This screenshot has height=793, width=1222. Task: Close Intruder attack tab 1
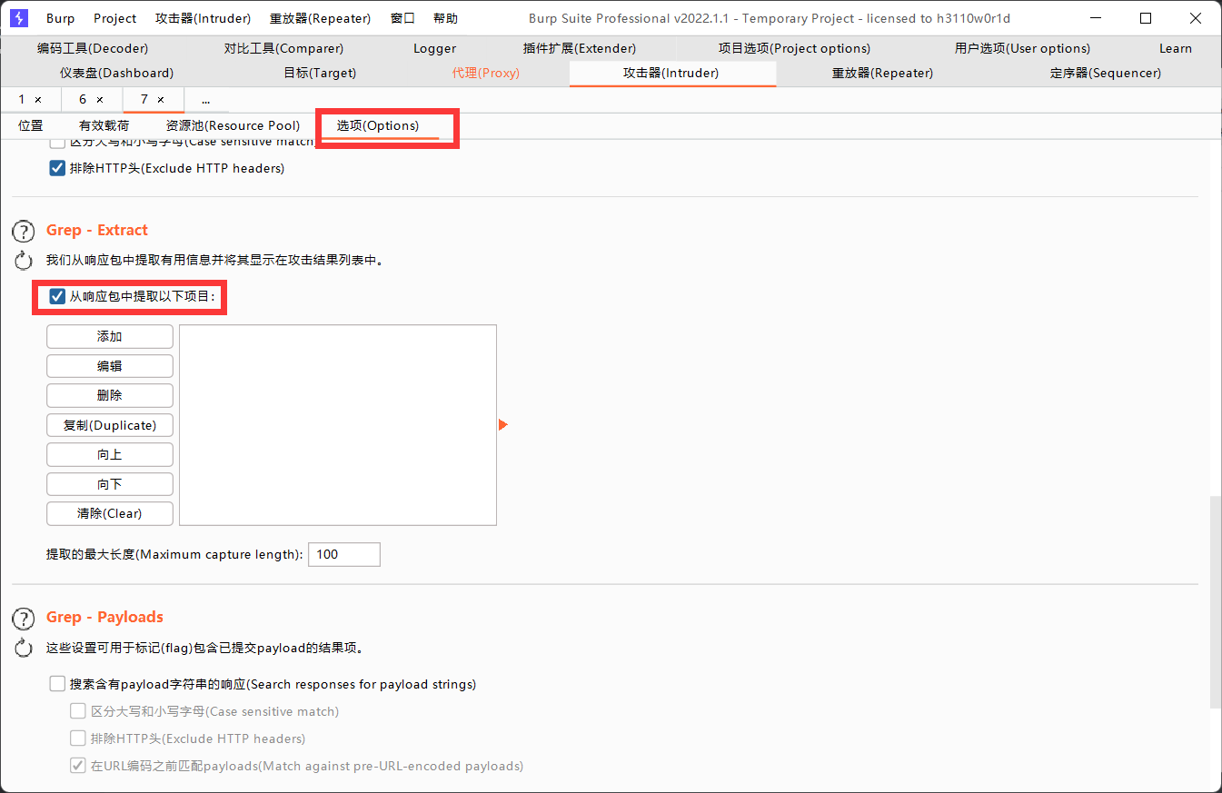(38, 100)
